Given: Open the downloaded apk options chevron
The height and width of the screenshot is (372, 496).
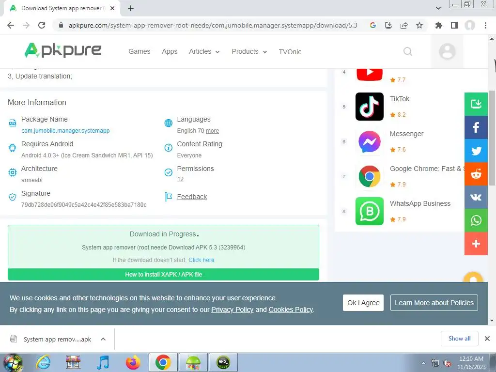Looking at the screenshot, I should click(103, 339).
